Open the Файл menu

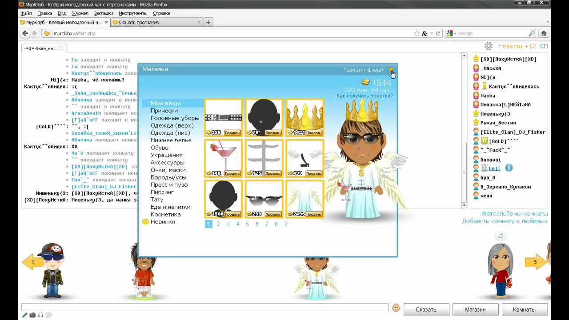pyautogui.click(x=26, y=13)
